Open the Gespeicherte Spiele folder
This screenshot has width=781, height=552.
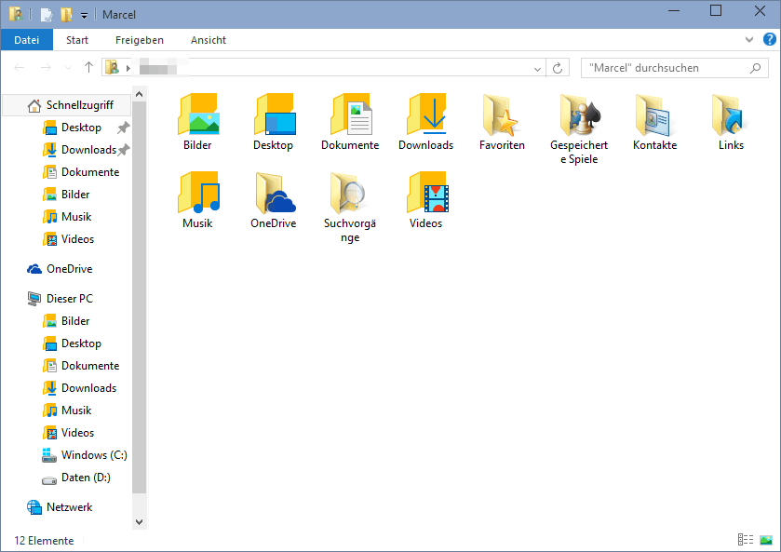pyautogui.click(x=579, y=121)
